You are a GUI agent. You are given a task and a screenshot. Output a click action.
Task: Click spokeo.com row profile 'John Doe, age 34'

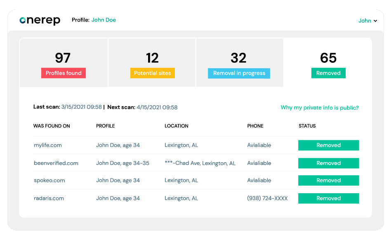tap(118, 180)
